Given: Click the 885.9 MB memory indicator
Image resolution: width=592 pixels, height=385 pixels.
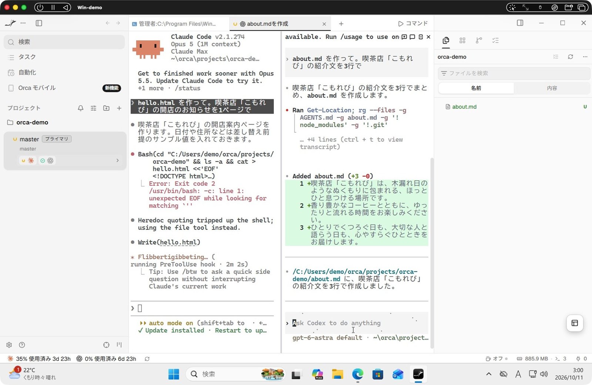Looking at the screenshot, I should tap(532, 359).
